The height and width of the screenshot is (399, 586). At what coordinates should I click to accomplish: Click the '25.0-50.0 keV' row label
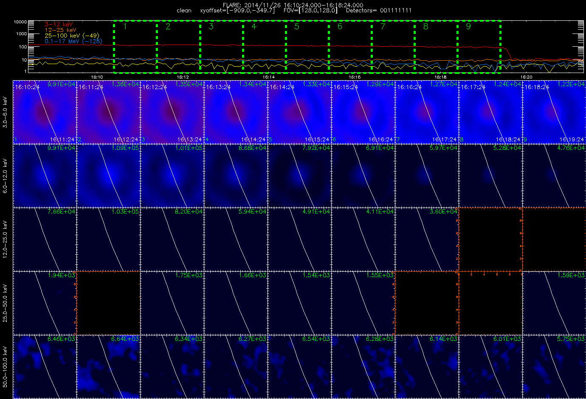5,303
